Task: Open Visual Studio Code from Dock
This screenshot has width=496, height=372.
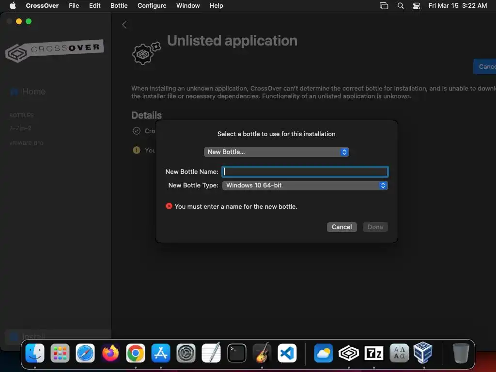Action: [287, 353]
